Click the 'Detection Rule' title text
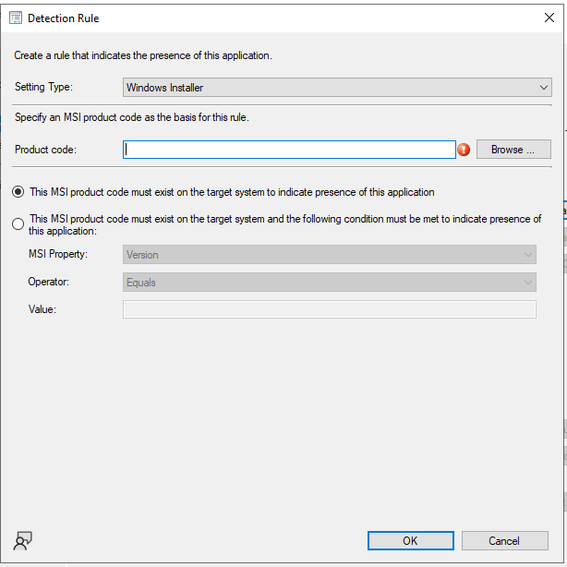 click(x=64, y=18)
